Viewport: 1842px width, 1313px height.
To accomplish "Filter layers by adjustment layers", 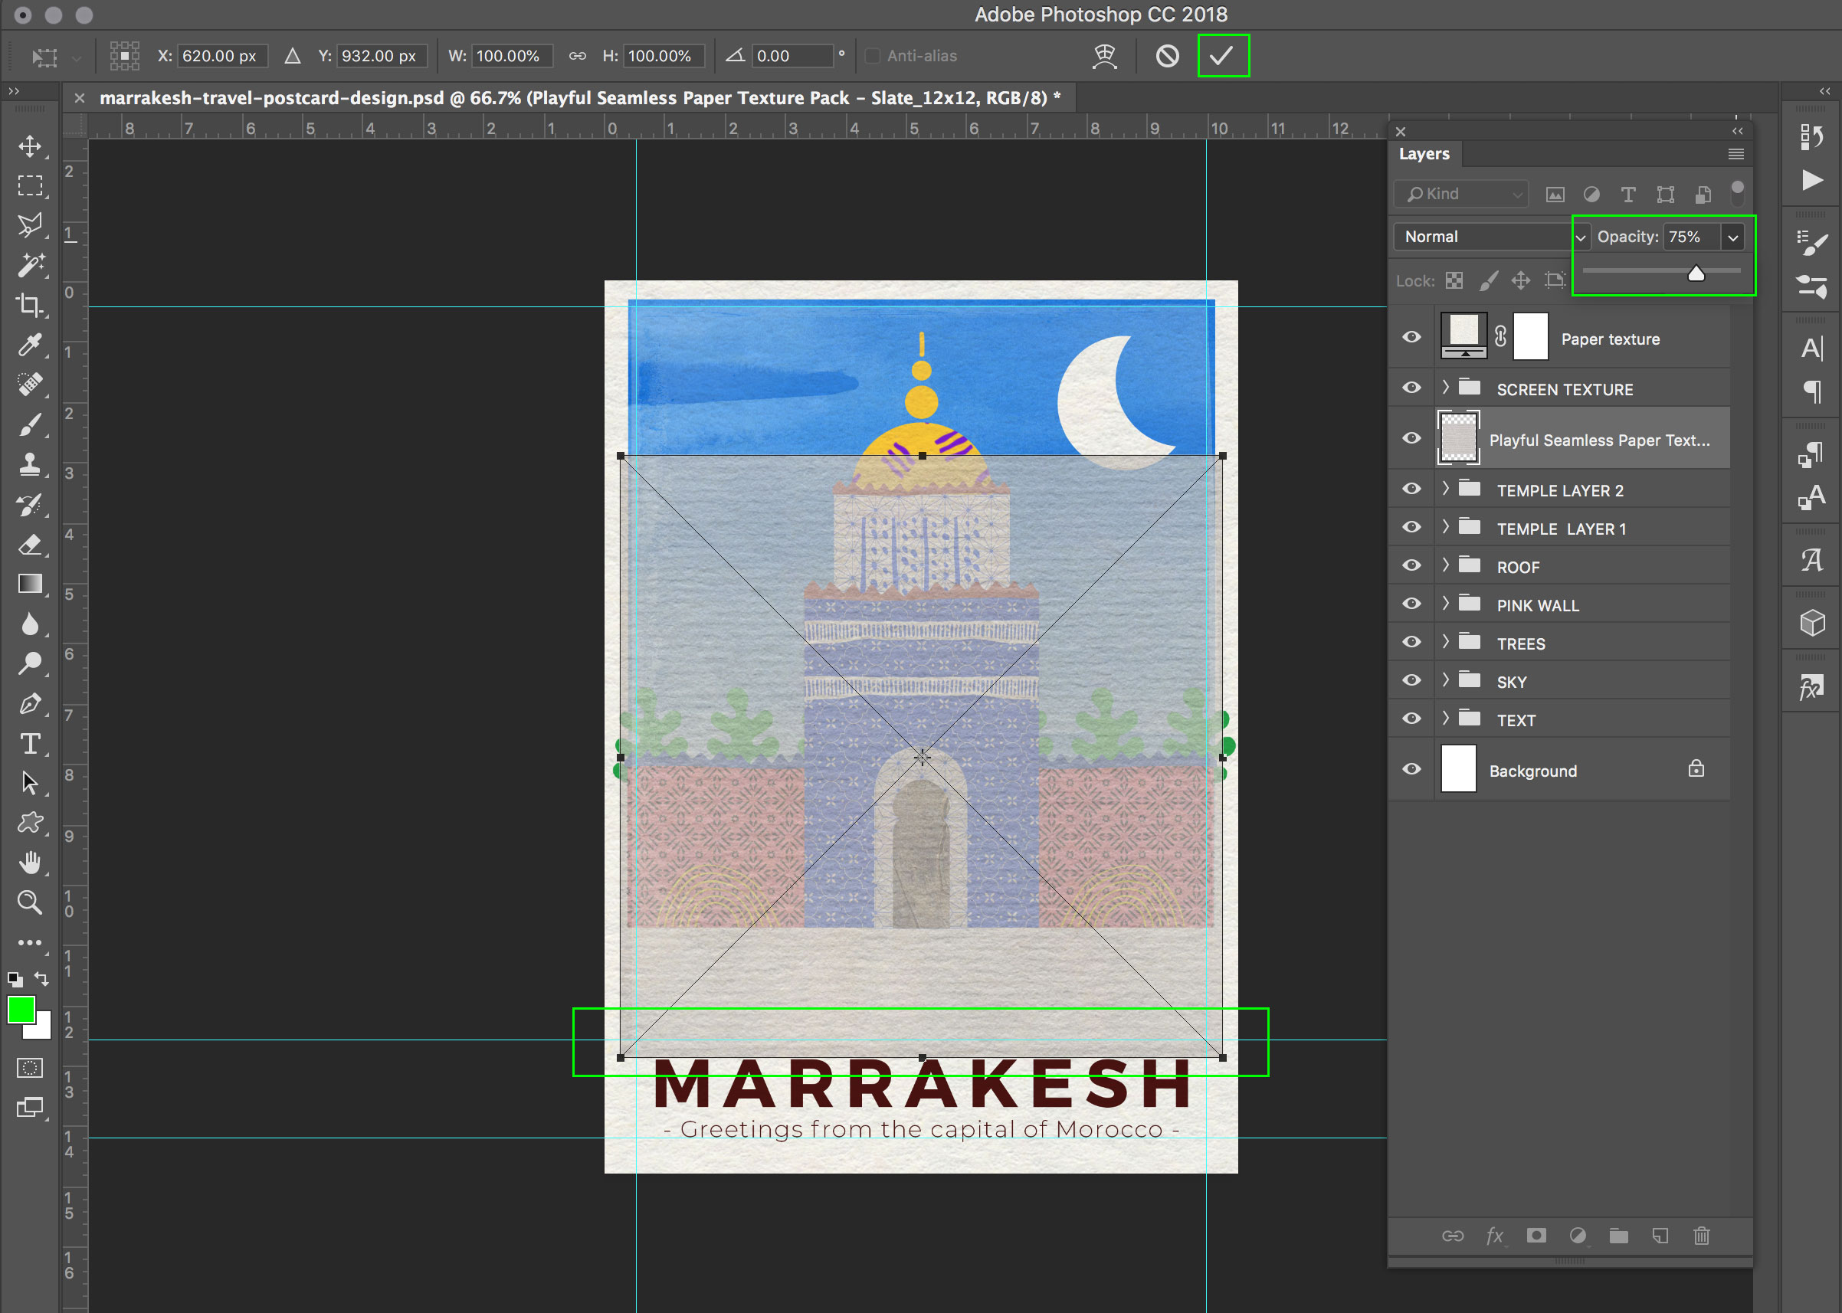I will (1591, 194).
